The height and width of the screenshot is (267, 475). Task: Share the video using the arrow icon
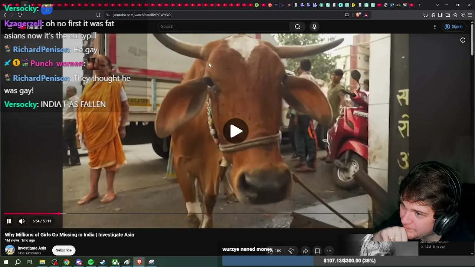click(305, 251)
